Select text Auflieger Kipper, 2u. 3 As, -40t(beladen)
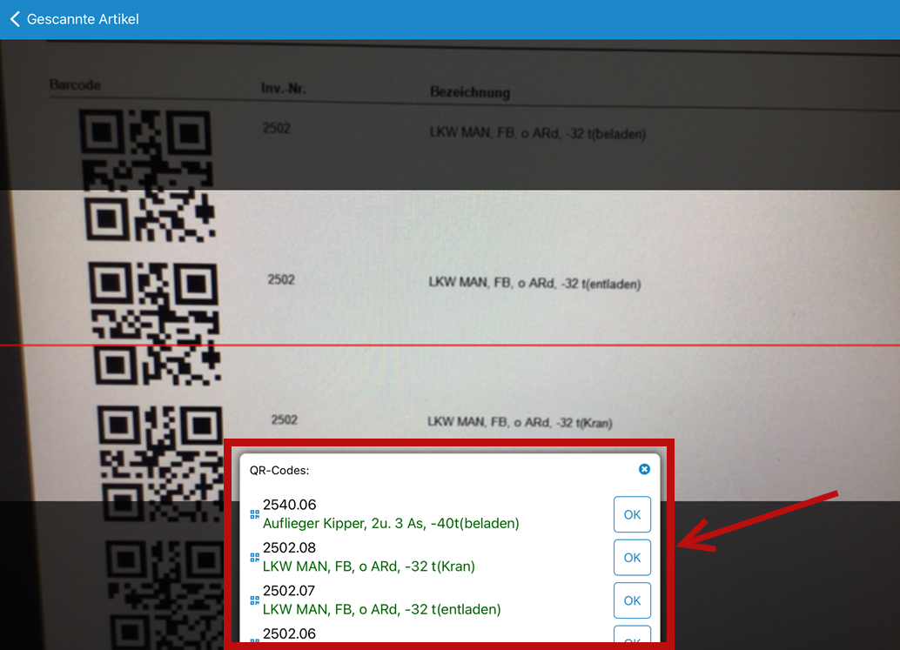Viewport: 900px width, 650px height. [391, 523]
